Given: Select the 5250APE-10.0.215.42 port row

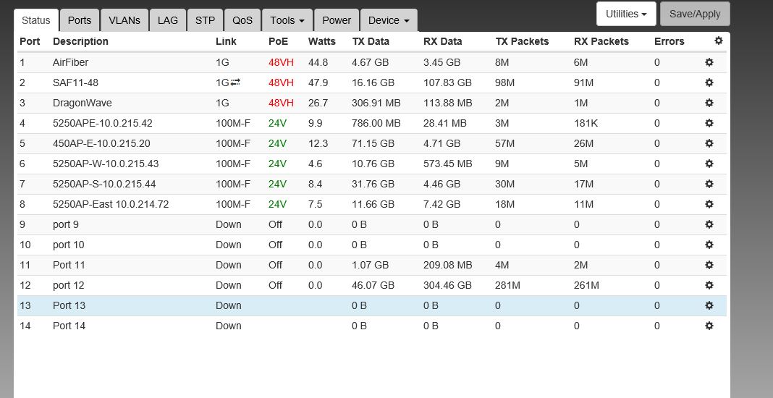Looking at the screenshot, I should click(102, 124).
